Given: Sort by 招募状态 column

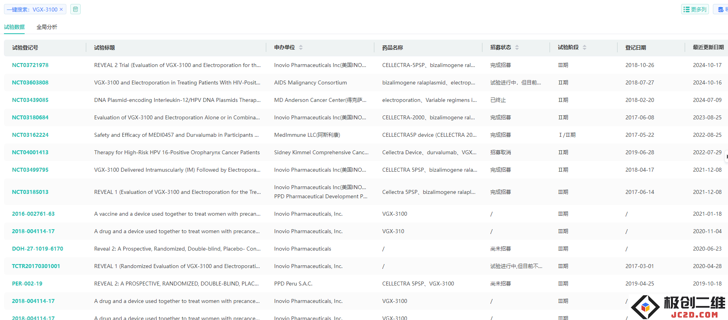Looking at the screenshot, I should [x=517, y=48].
